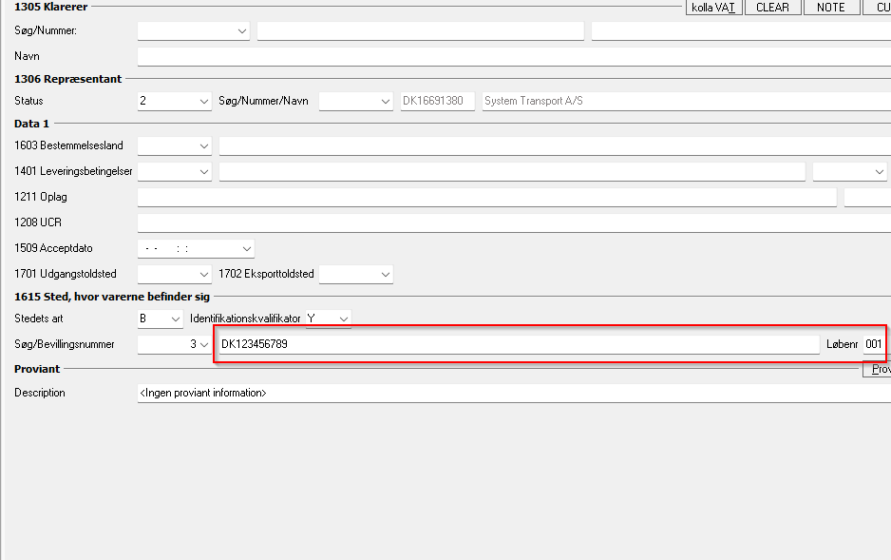Expand the Klarerer Søg/Nummer dropdown
This screenshot has width=891, height=560.
(242, 31)
